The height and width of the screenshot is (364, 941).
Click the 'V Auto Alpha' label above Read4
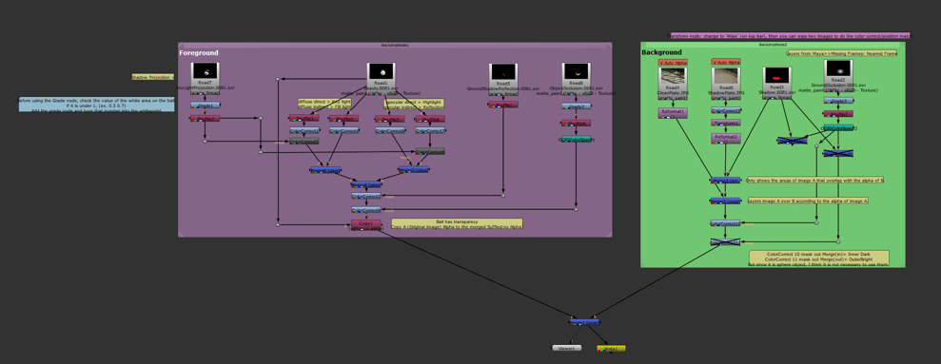click(673, 63)
